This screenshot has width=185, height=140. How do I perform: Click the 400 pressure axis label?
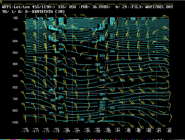15,76
